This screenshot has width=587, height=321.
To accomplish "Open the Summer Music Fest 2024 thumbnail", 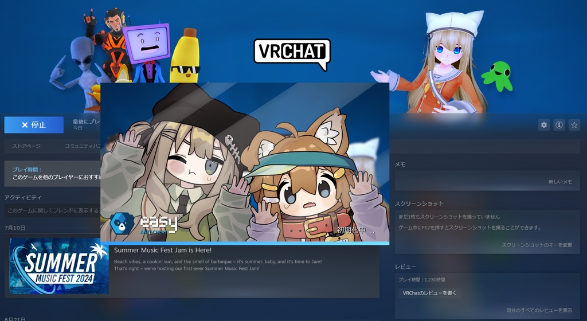I will 59,266.
